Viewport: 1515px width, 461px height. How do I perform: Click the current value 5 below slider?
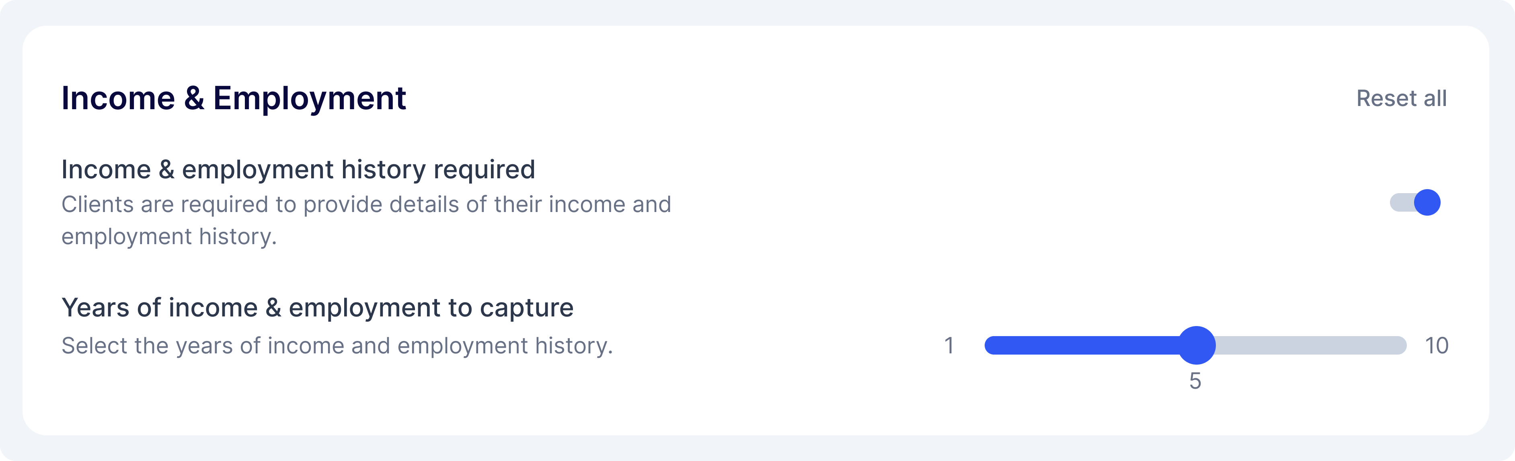pos(1195,381)
